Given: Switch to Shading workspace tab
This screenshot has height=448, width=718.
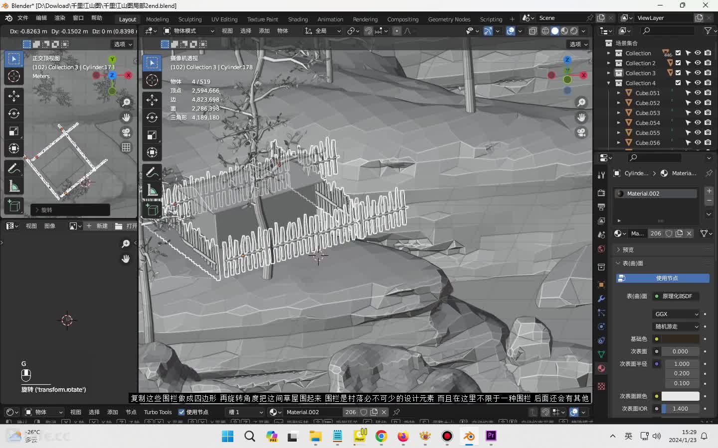Looking at the screenshot, I should [298, 19].
